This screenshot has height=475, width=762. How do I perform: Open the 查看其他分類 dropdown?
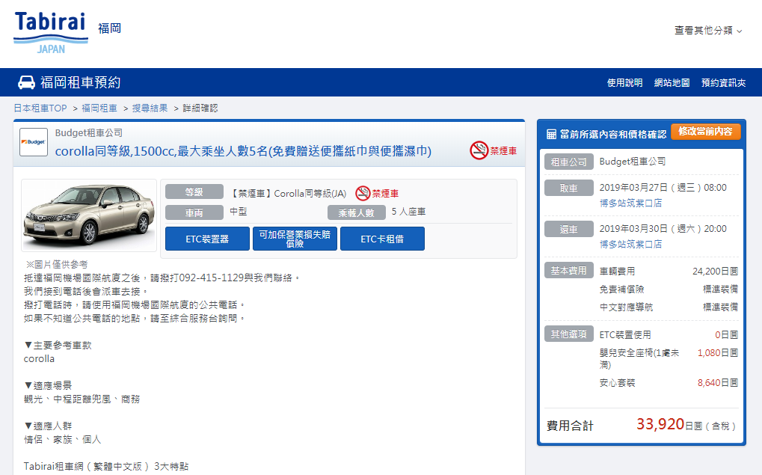[x=708, y=30]
